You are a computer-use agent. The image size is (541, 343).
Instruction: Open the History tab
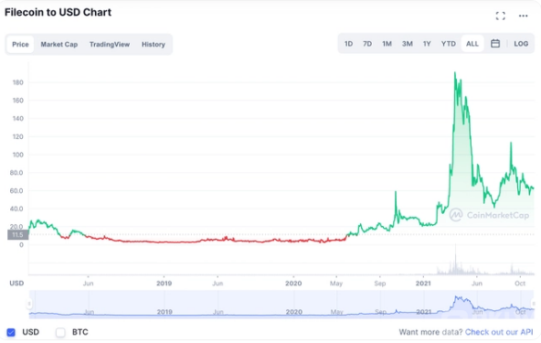pos(154,44)
